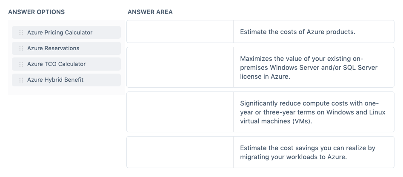Grab the drag handle for Azure Pricing Calculator
The width and height of the screenshot is (403, 177).
21,32
